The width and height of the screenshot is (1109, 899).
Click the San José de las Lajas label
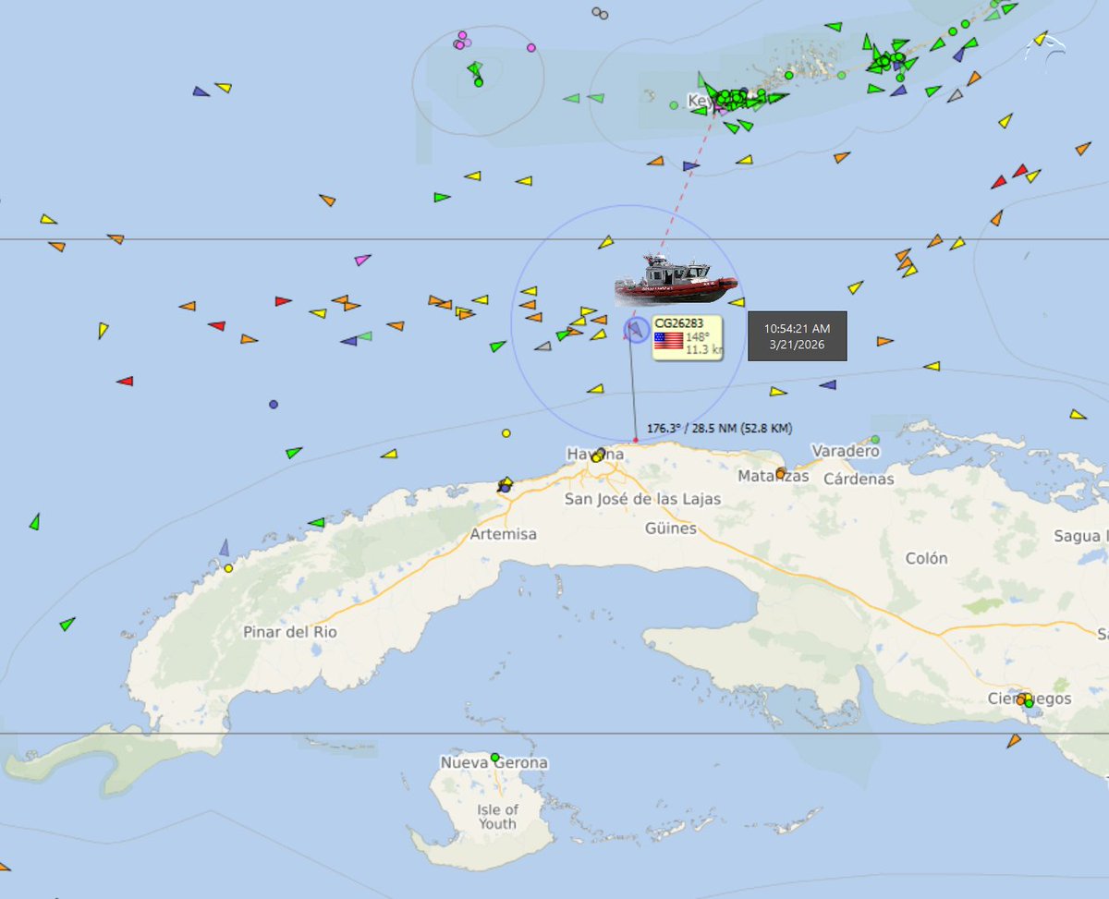click(x=643, y=499)
